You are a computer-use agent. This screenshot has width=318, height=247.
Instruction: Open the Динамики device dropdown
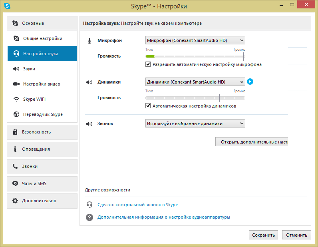click(x=195, y=82)
